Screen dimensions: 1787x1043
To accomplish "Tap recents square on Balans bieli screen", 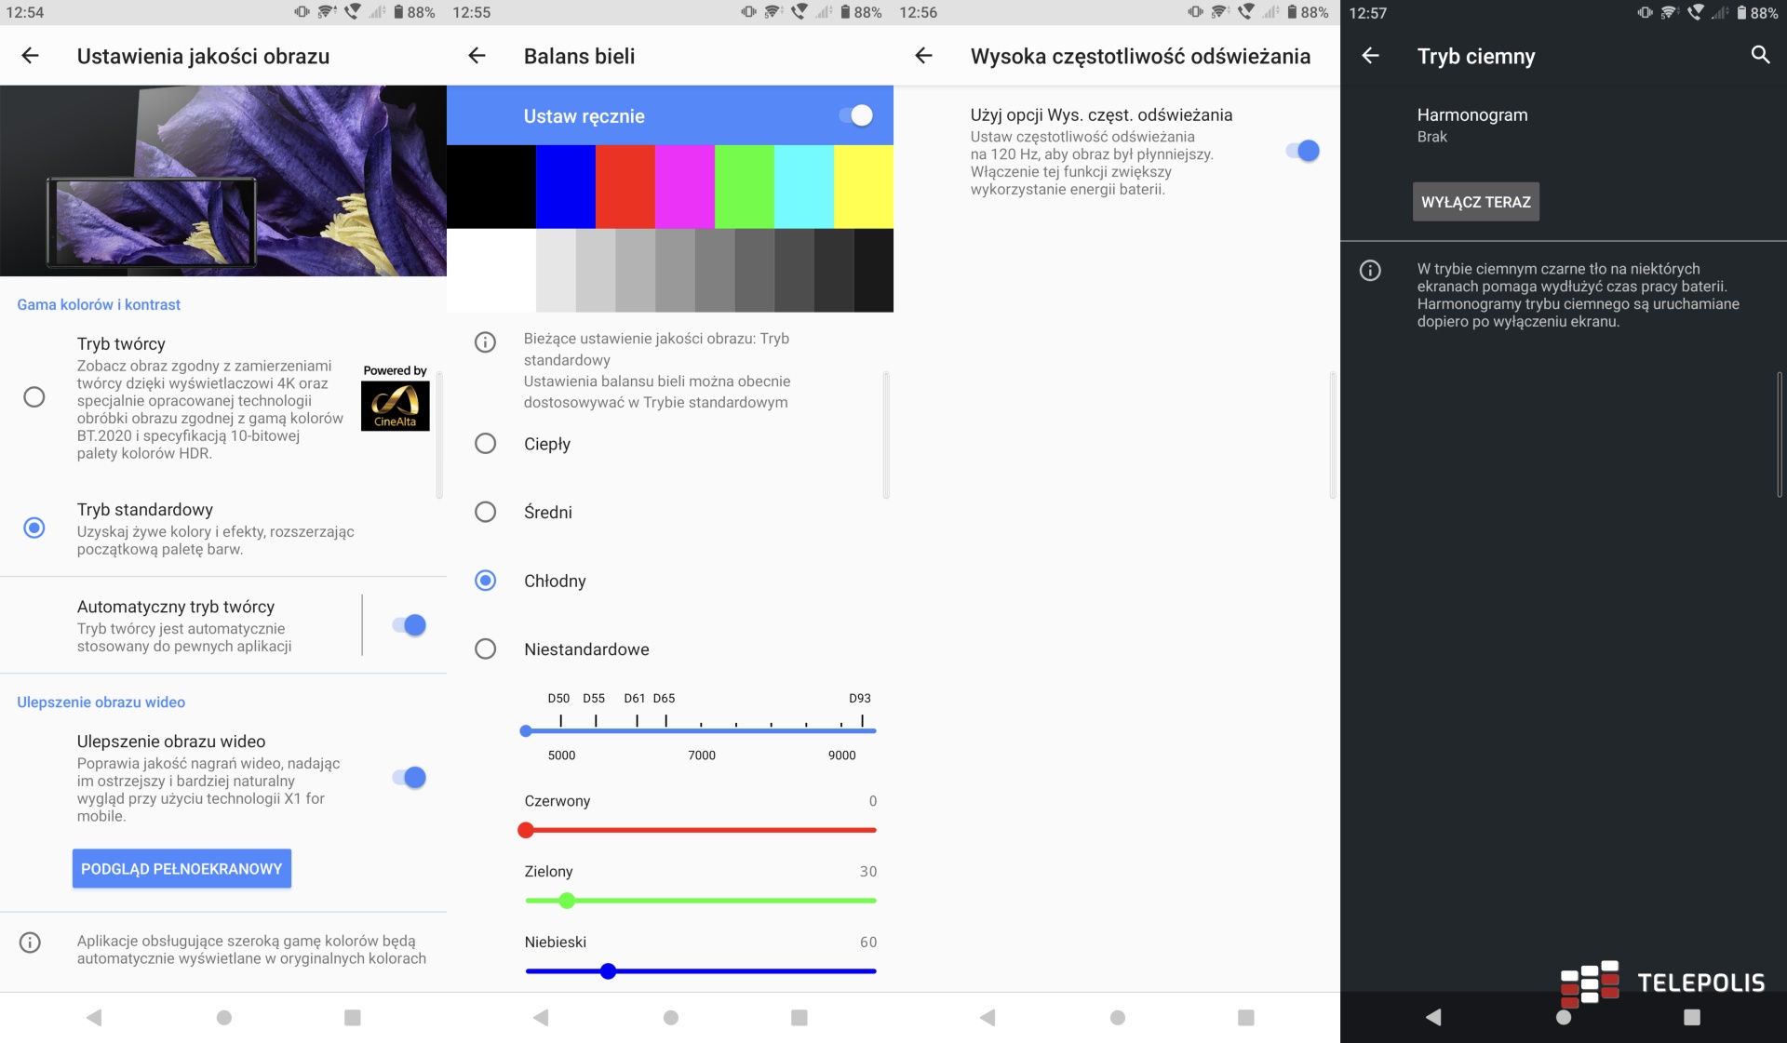I will pyautogui.click(x=799, y=1017).
